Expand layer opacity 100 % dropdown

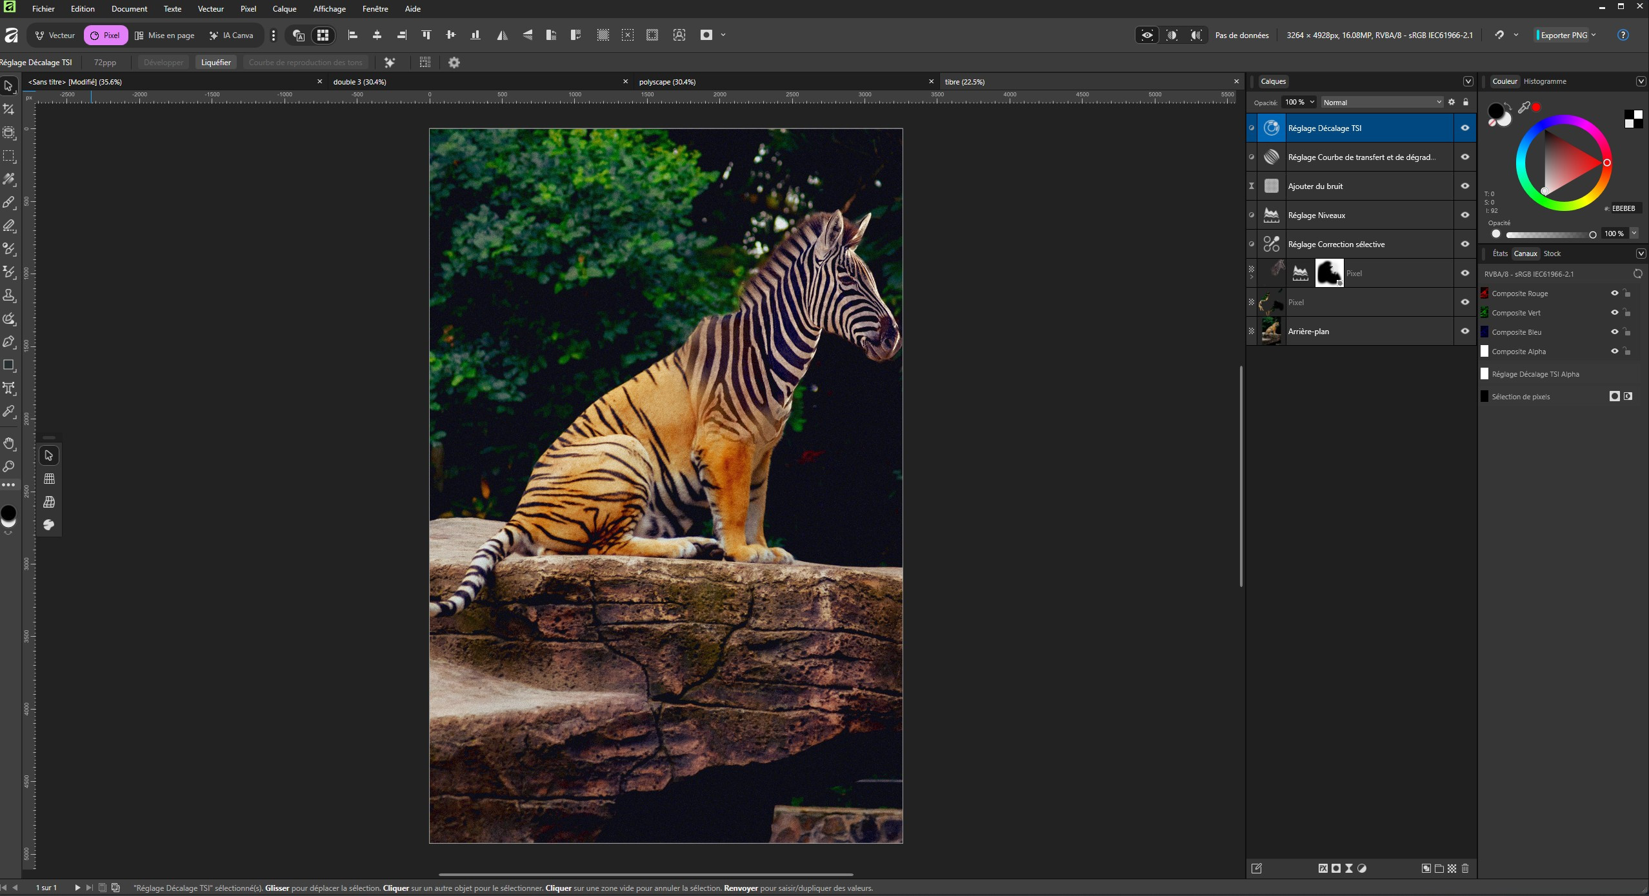pyautogui.click(x=1312, y=102)
